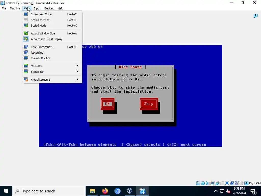Click the network adapters status icon
The height and width of the screenshot is (196, 261).
212,183
